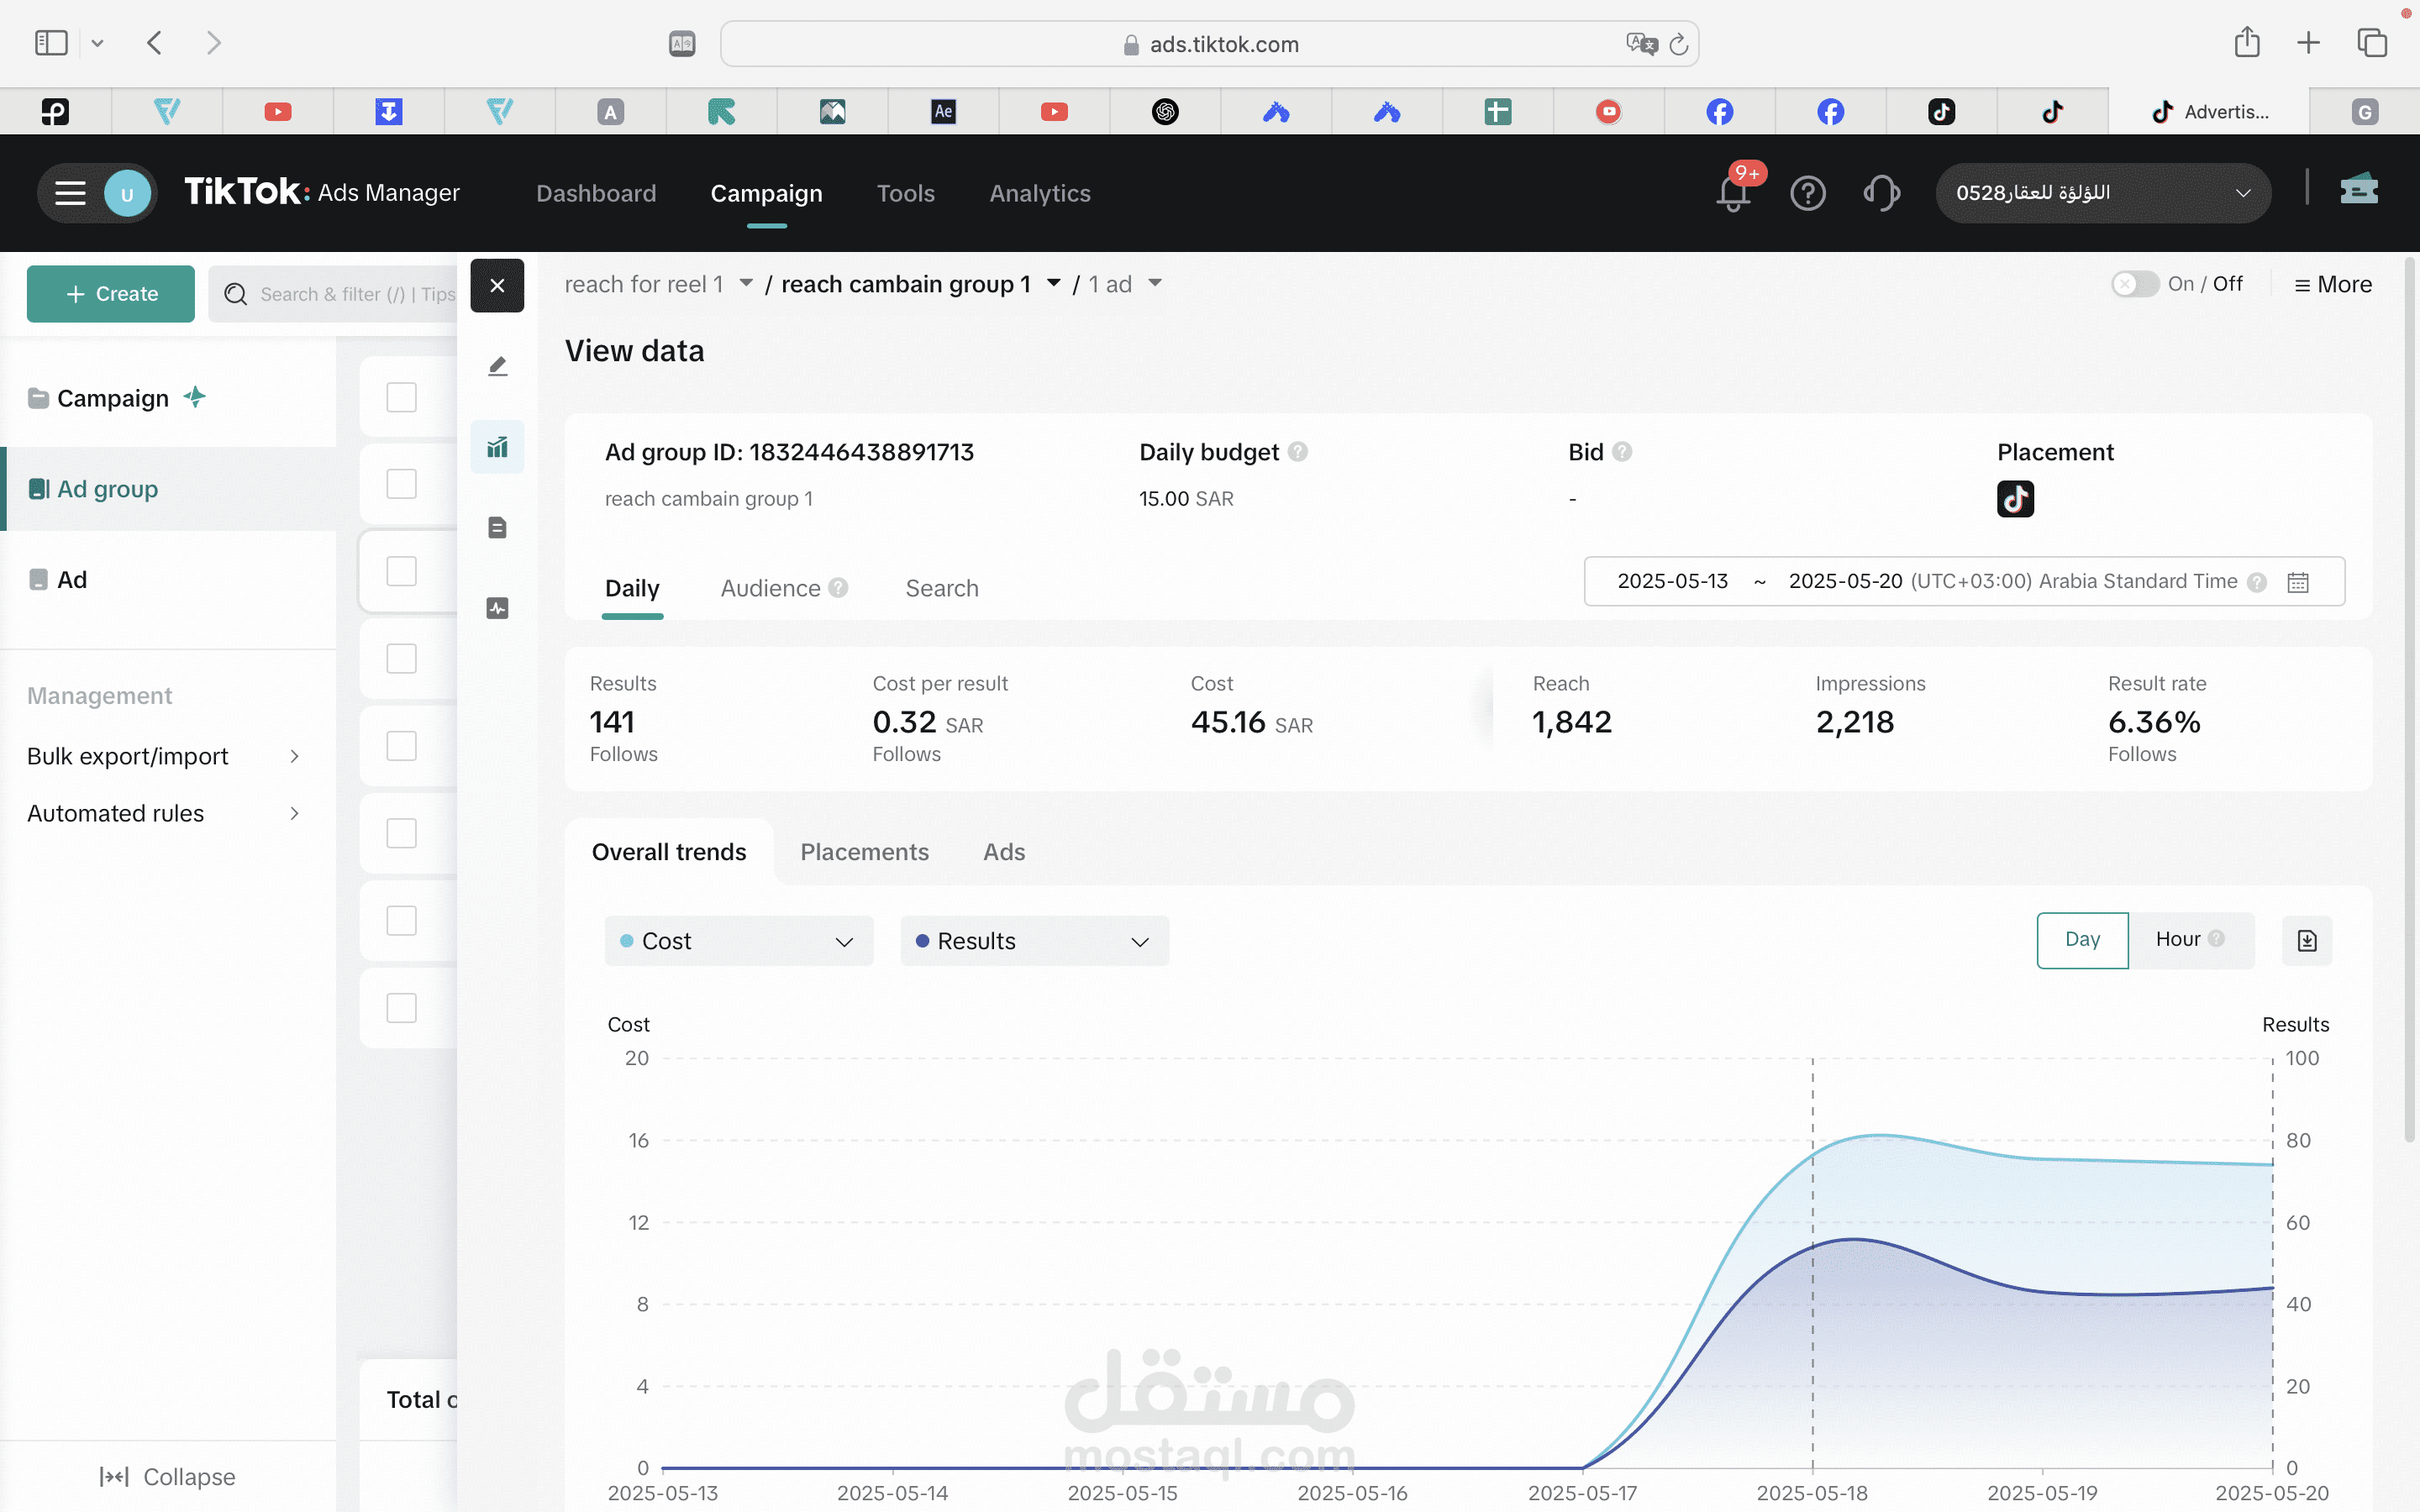The width and height of the screenshot is (2420, 1512).
Task: Check the first row checkbox in list
Action: pyautogui.click(x=401, y=397)
